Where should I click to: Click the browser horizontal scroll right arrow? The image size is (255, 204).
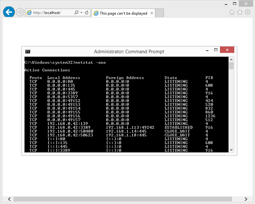(246, 199)
